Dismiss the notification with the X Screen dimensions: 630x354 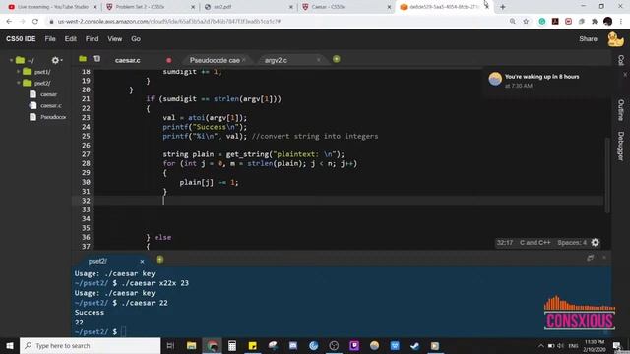coord(625,75)
